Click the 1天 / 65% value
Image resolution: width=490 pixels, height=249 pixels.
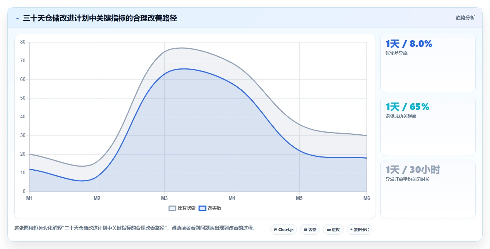pyautogui.click(x=407, y=107)
